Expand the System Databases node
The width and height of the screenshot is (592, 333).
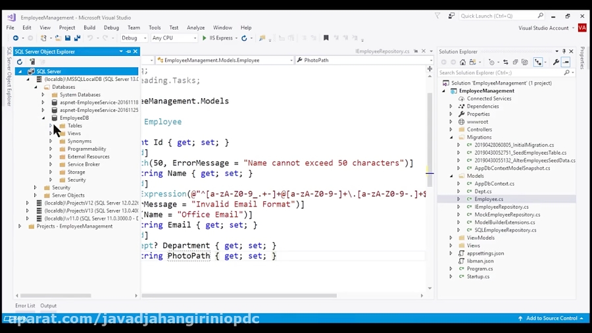(x=43, y=94)
